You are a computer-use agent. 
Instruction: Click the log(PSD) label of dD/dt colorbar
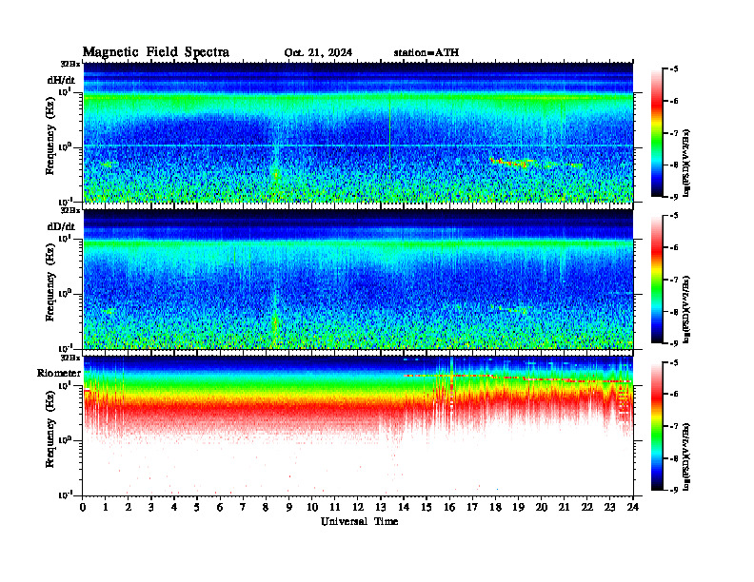686,309
